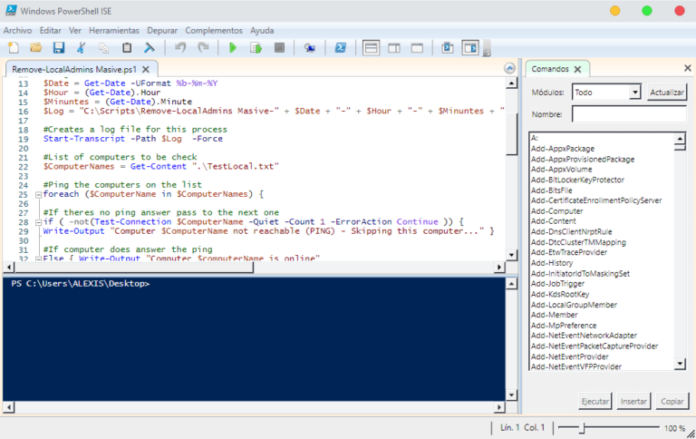
Task: Select Add-DnsClientNrptRule in the command list
Action: (571, 232)
